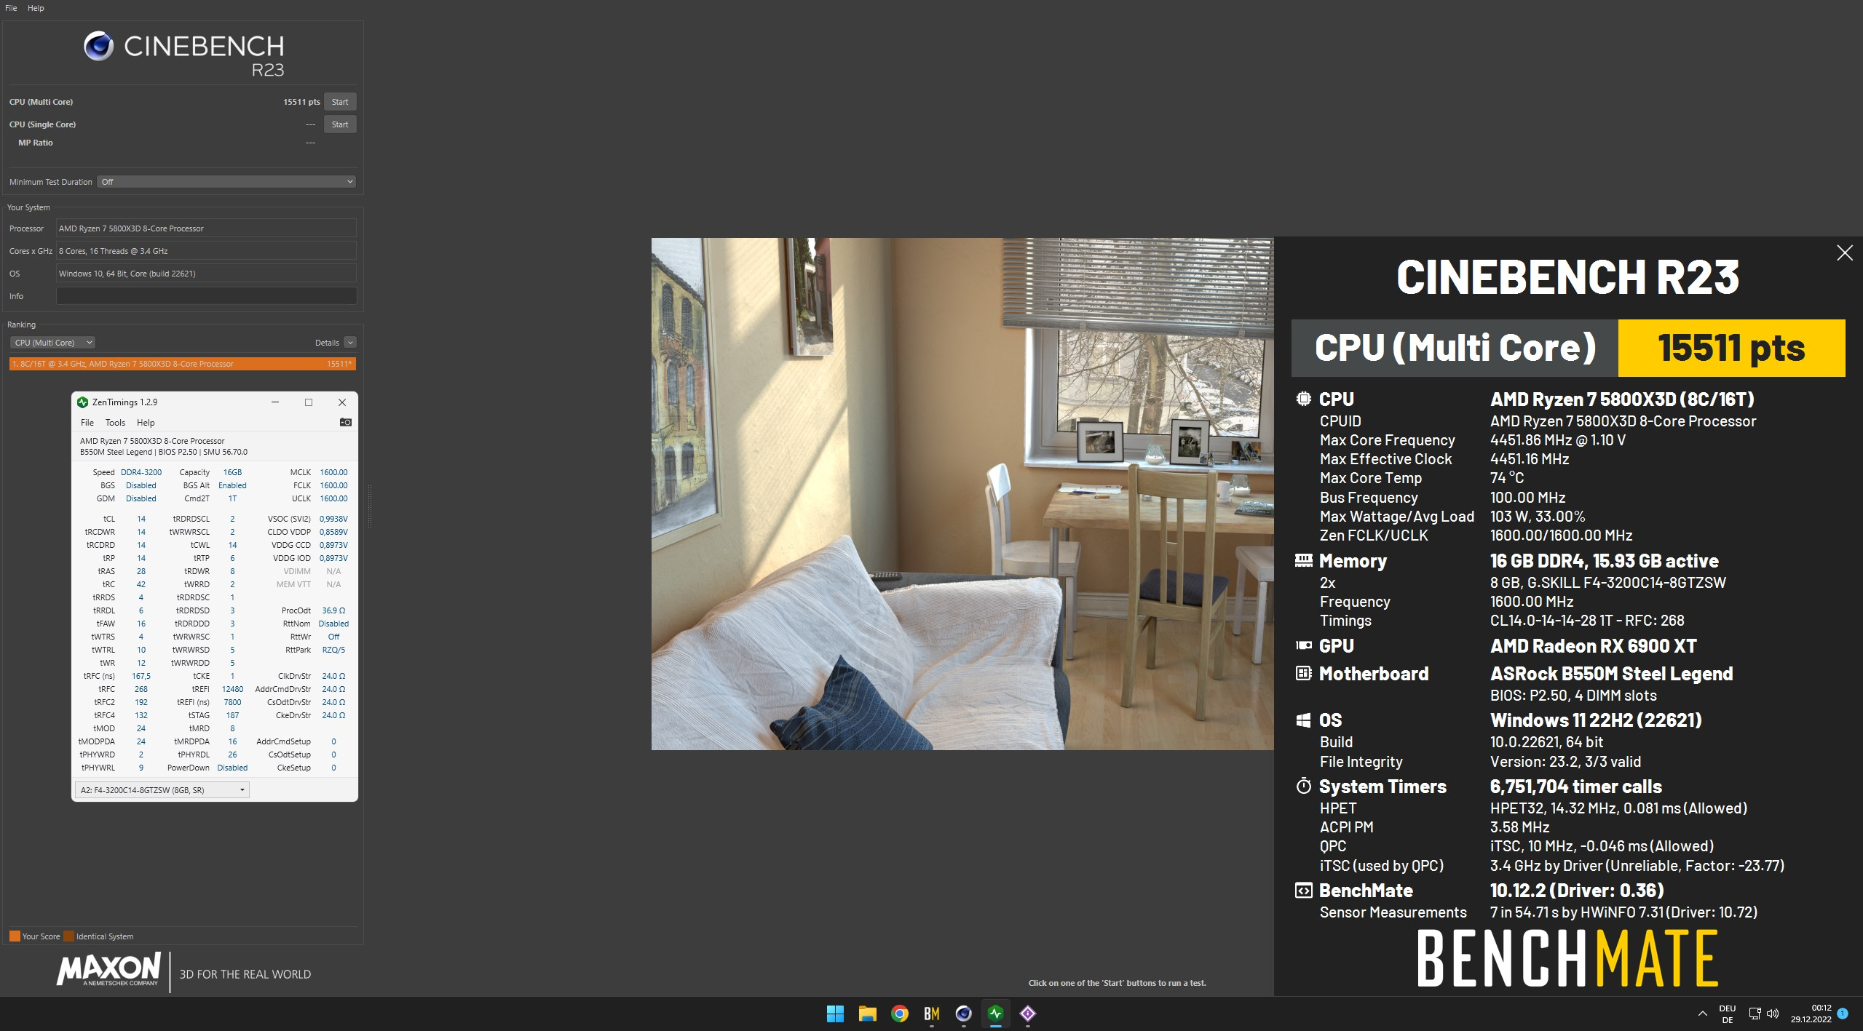
Task: Open Minimum Test Duration dropdown
Action: tap(226, 182)
